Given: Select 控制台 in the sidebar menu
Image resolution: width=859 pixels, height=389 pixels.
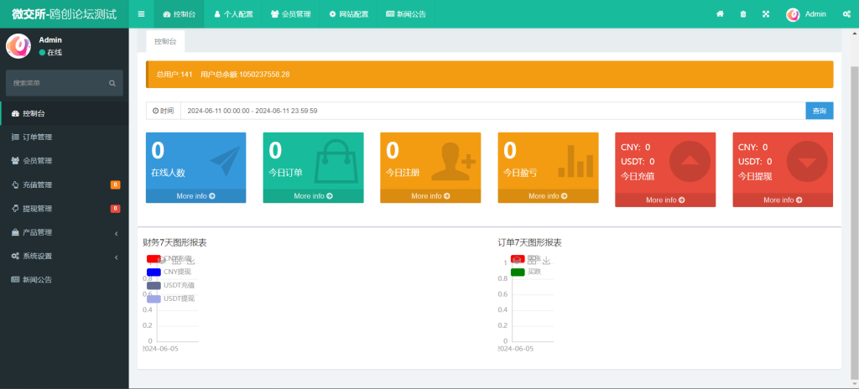Looking at the screenshot, I should pos(65,113).
